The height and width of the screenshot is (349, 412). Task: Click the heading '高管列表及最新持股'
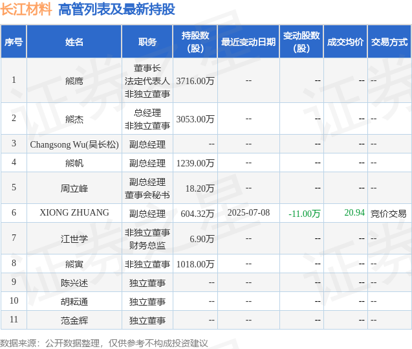[x=116, y=10]
